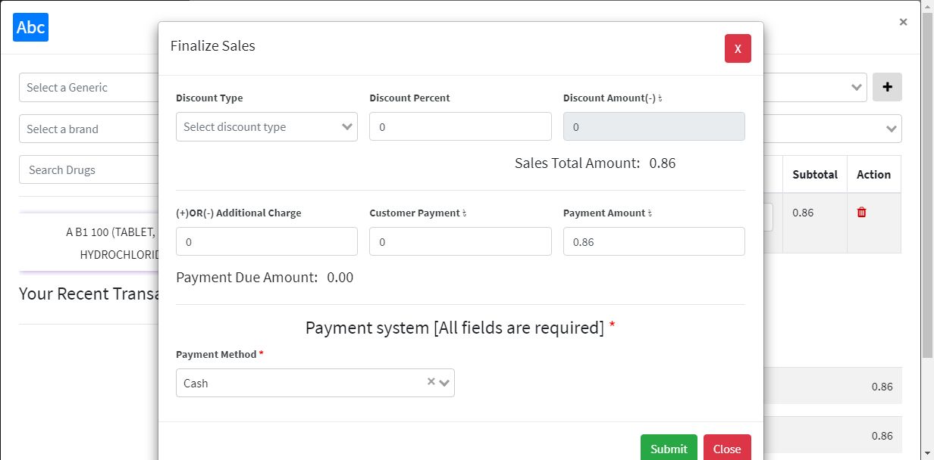Open the Discount Type dropdown

click(x=266, y=126)
